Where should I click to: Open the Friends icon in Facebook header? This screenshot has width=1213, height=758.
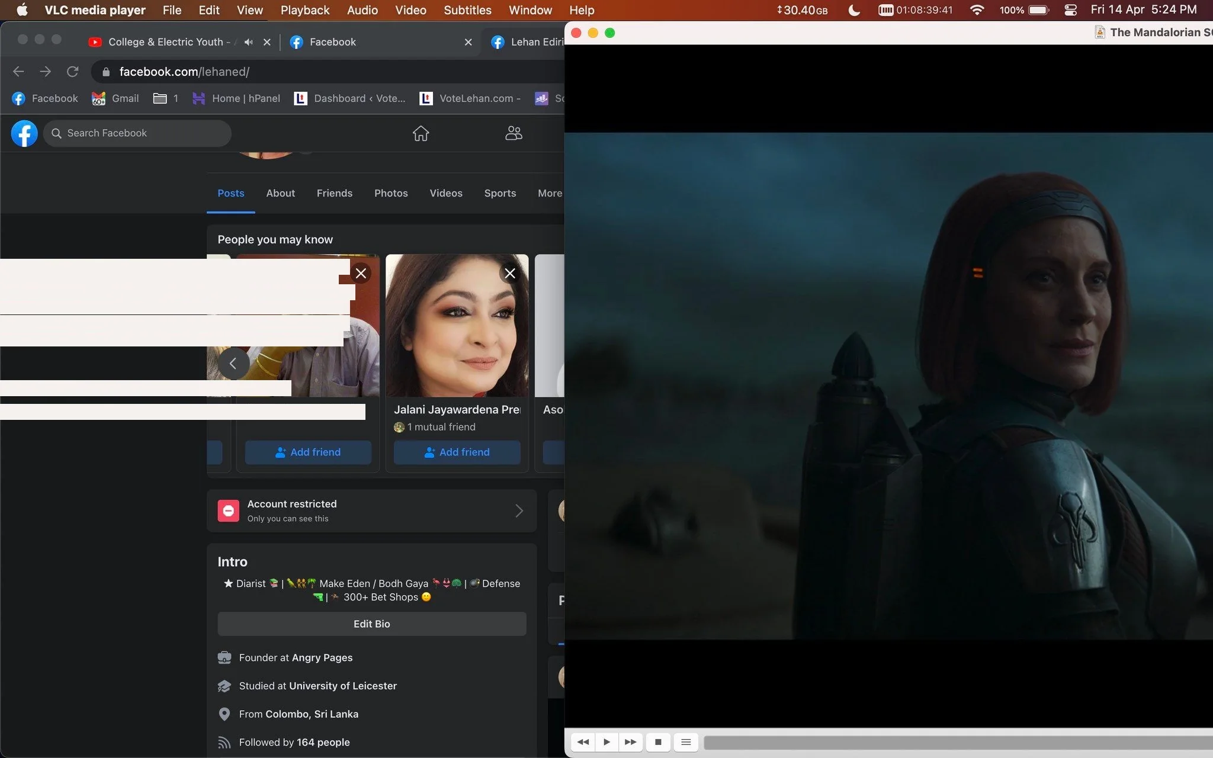[x=514, y=133]
